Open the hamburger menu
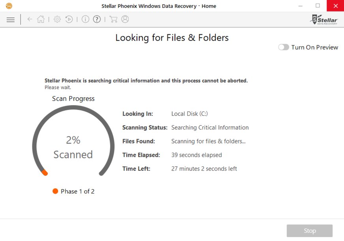 pos(11,19)
